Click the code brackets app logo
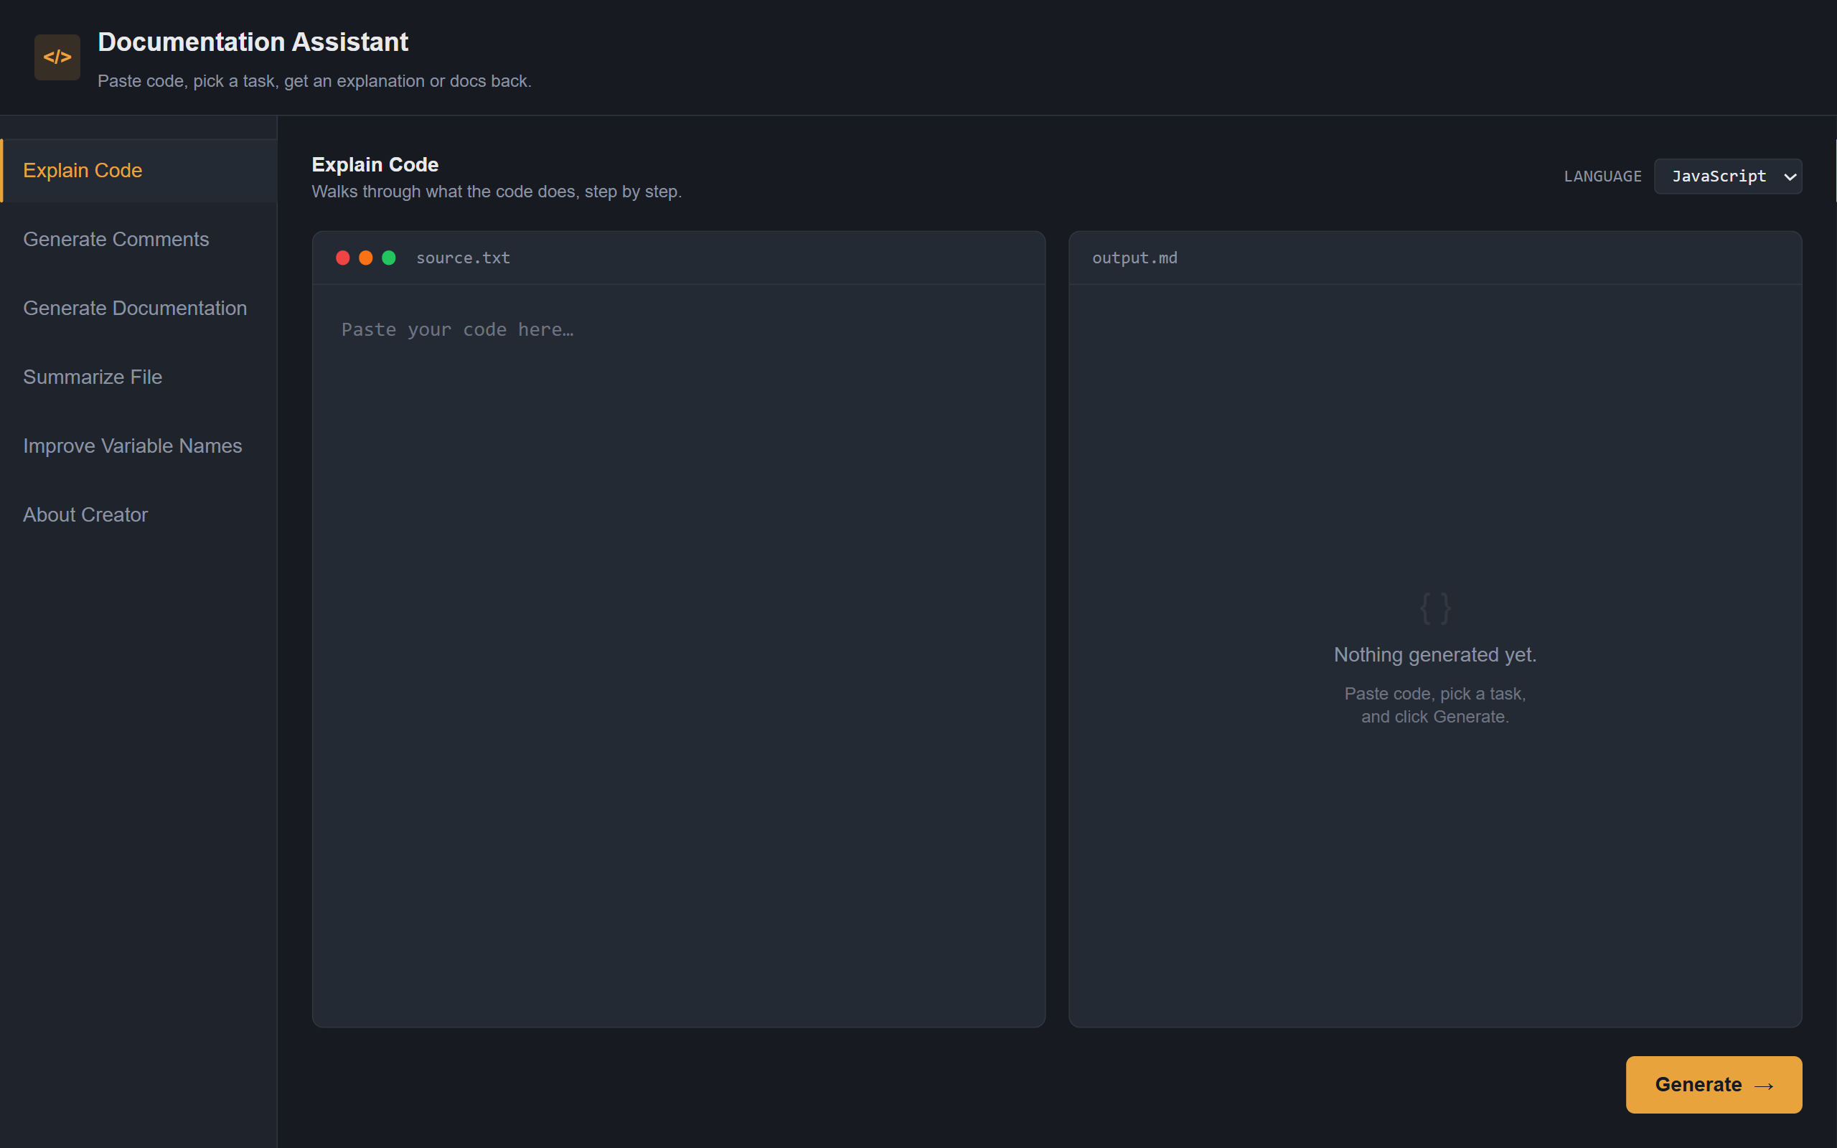Image resolution: width=1837 pixels, height=1148 pixels. click(57, 57)
